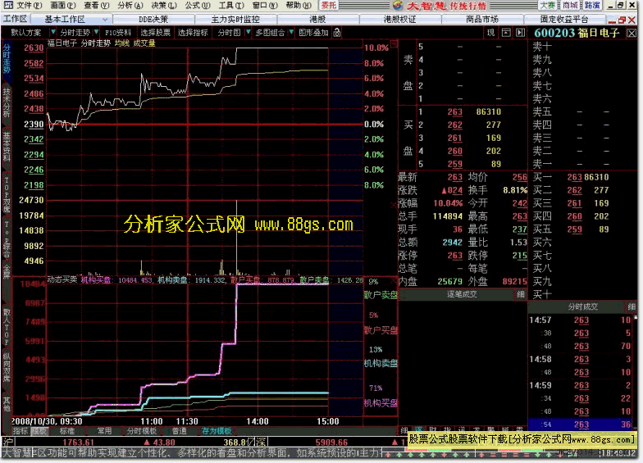Click the small box icon at chart top-right corner
This screenshot has height=463, width=643.
[394, 43]
